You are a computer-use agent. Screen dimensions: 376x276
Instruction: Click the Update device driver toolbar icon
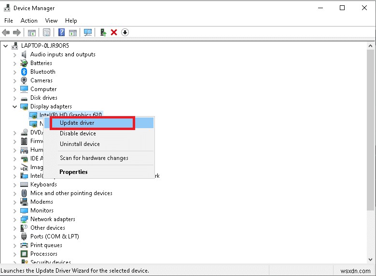click(x=103, y=32)
